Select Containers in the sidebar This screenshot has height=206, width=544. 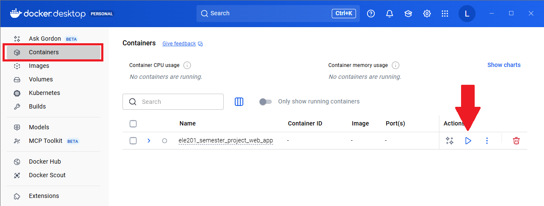[x=53, y=53]
